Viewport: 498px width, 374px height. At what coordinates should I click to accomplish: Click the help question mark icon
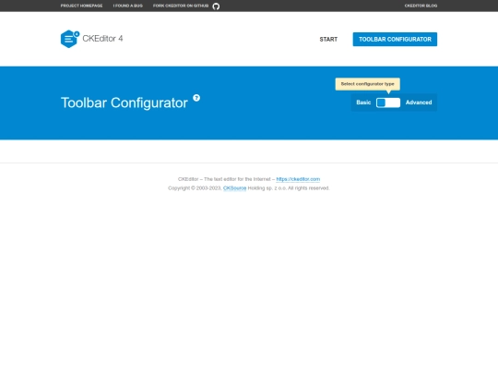click(196, 98)
